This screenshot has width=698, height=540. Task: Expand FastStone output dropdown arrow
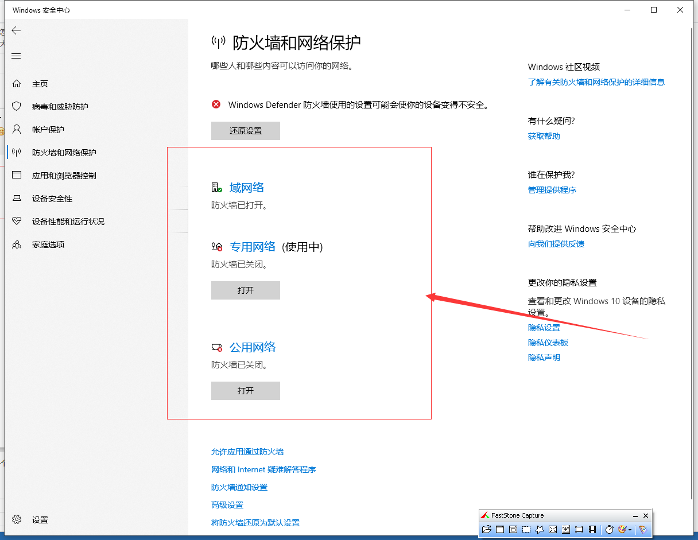point(630,530)
